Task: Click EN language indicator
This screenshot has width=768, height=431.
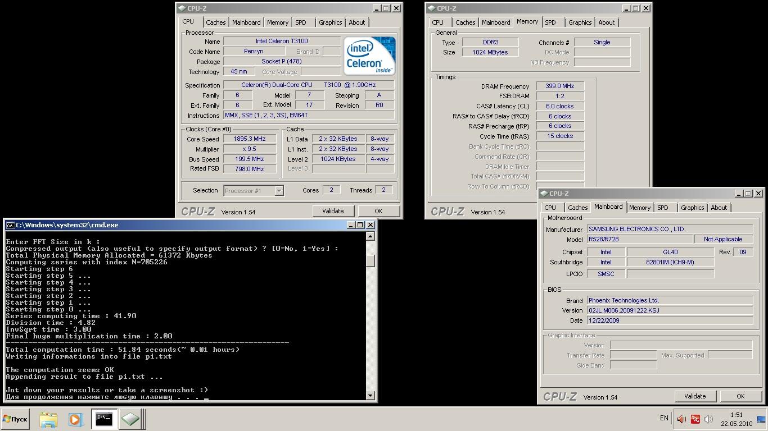Action: [x=664, y=418]
